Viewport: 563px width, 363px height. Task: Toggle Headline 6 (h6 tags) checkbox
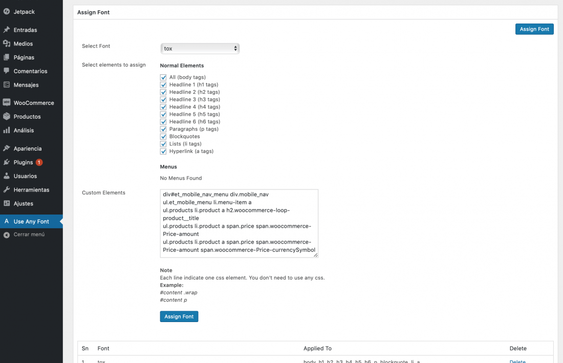[x=163, y=122]
